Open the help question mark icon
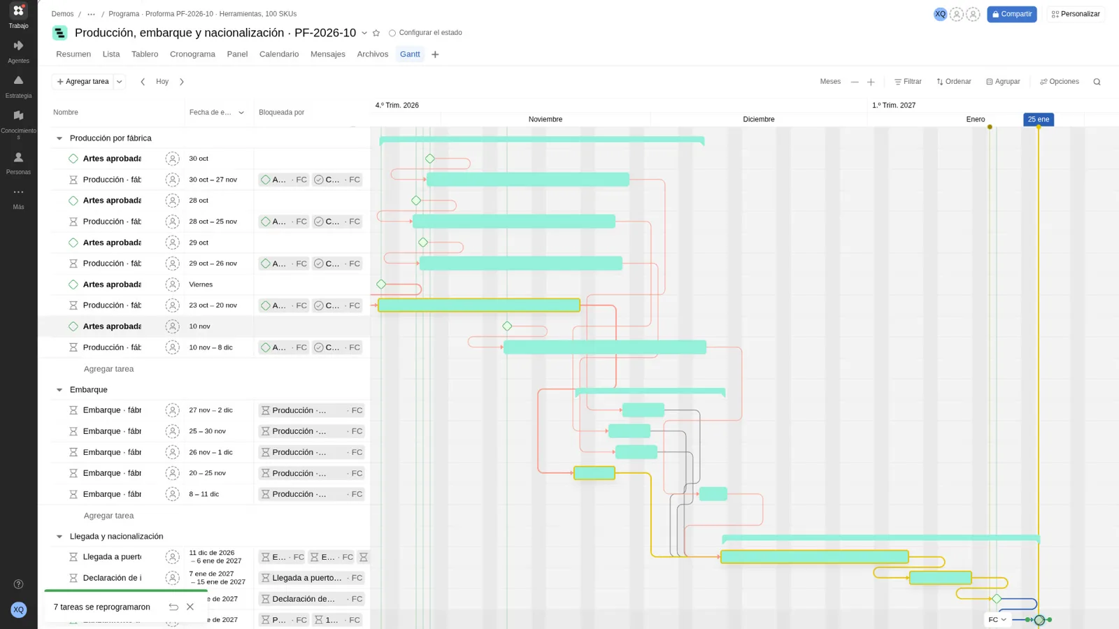The height and width of the screenshot is (629, 1119). pyautogui.click(x=19, y=584)
